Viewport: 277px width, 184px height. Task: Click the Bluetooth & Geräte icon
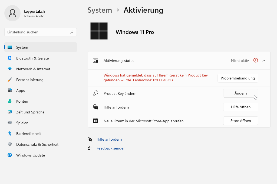[10, 58]
